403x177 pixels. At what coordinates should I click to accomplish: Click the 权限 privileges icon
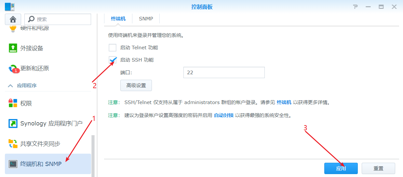pyautogui.click(x=13, y=103)
